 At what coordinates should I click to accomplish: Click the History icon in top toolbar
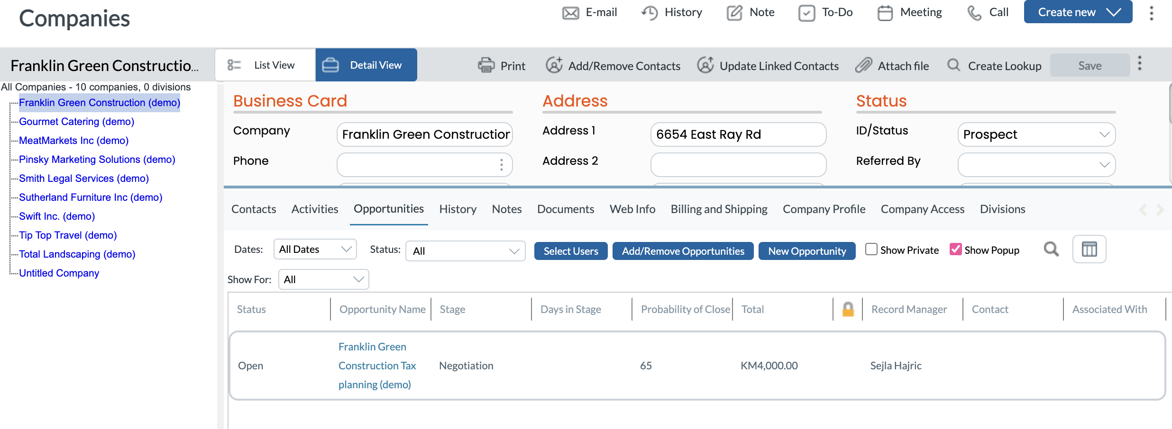point(649,12)
